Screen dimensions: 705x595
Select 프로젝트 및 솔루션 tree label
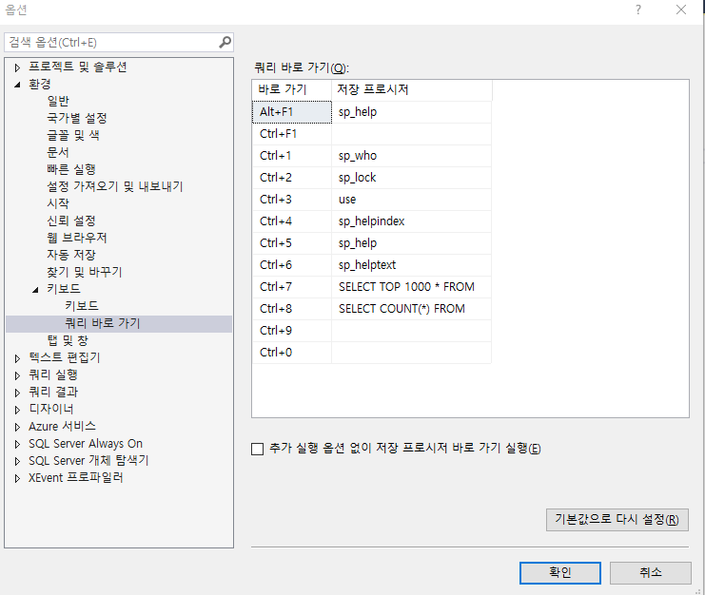pos(78,67)
